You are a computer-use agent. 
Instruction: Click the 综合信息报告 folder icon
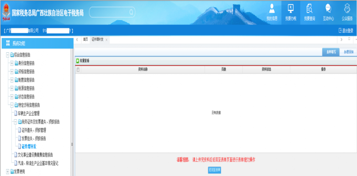[x=12, y=55]
